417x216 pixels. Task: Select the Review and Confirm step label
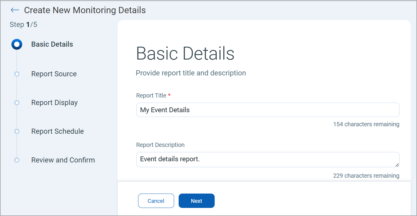(x=63, y=160)
